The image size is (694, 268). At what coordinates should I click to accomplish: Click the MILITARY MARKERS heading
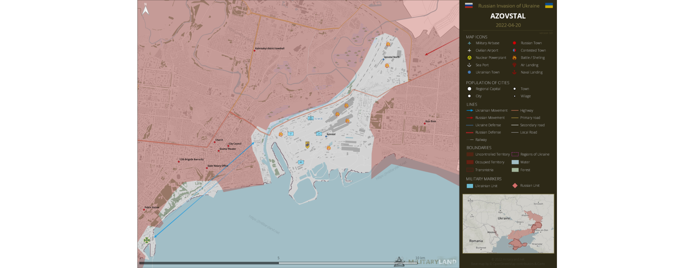(484, 179)
